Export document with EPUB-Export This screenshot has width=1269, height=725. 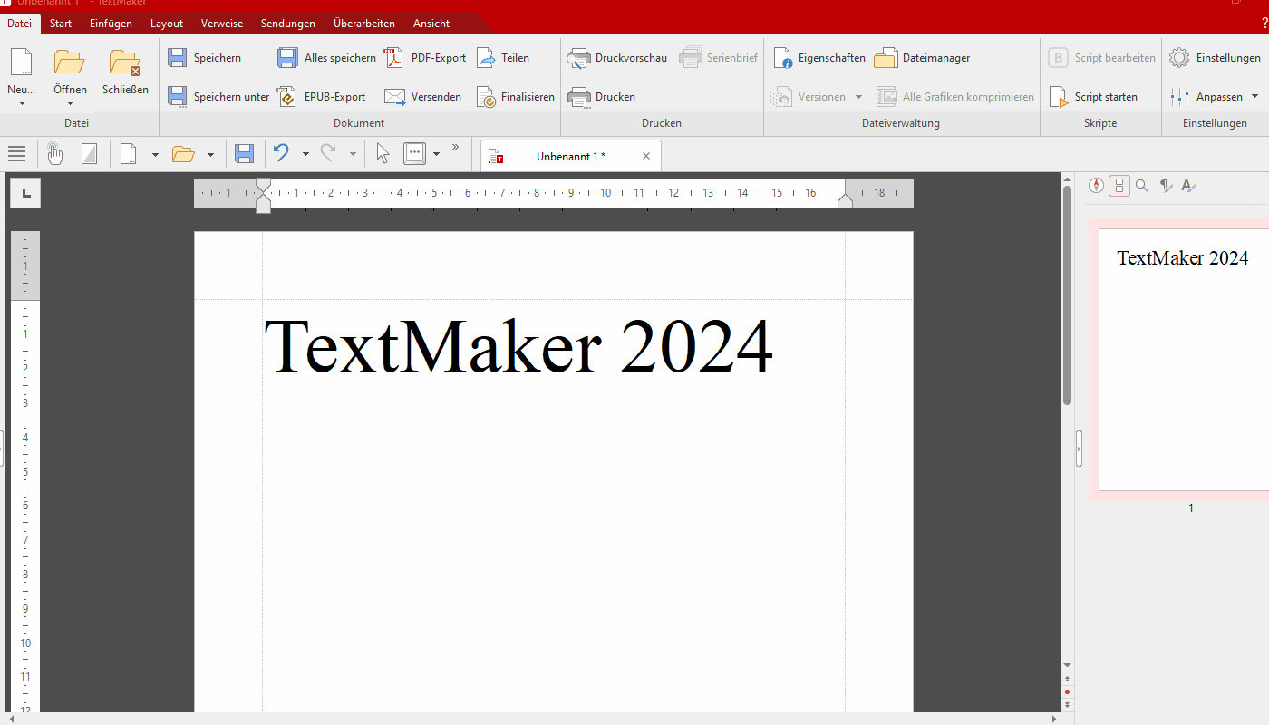click(322, 97)
